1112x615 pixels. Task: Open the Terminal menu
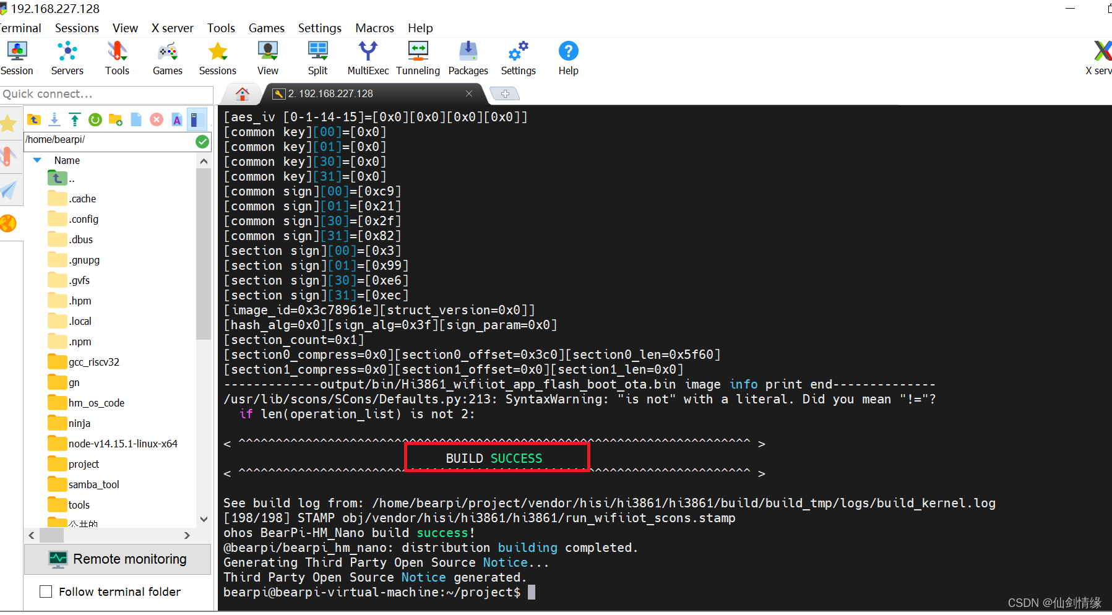tap(20, 28)
